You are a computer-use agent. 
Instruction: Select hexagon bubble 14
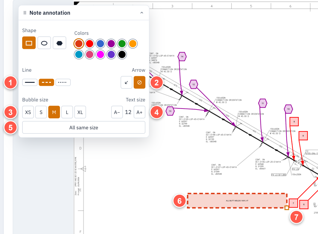[x=182, y=57]
